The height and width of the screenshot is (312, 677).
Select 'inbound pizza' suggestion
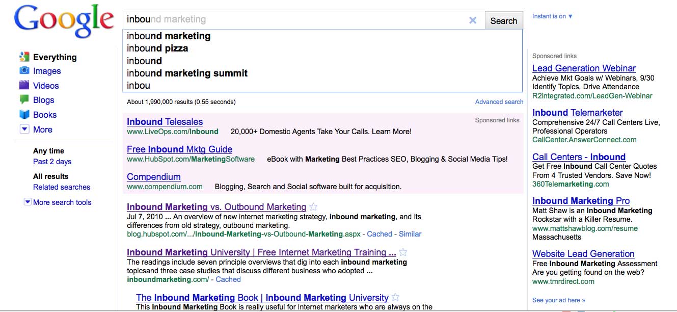coord(322,48)
